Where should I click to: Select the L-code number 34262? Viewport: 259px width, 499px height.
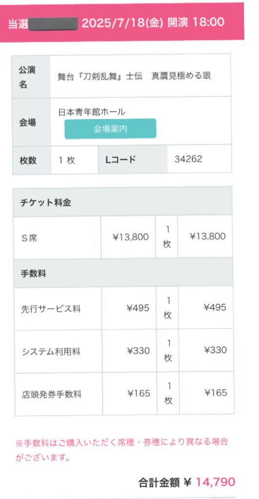click(188, 159)
